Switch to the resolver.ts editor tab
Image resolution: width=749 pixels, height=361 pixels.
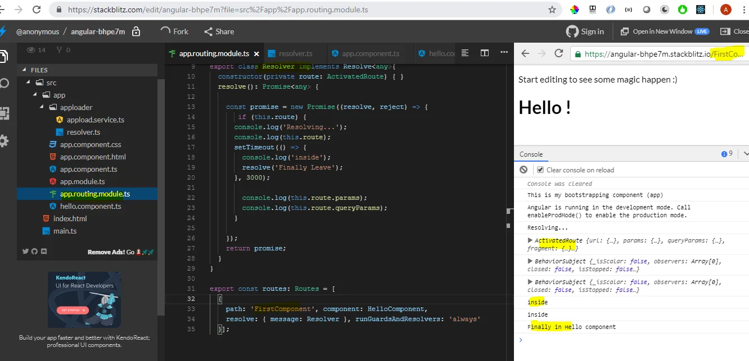295,53
